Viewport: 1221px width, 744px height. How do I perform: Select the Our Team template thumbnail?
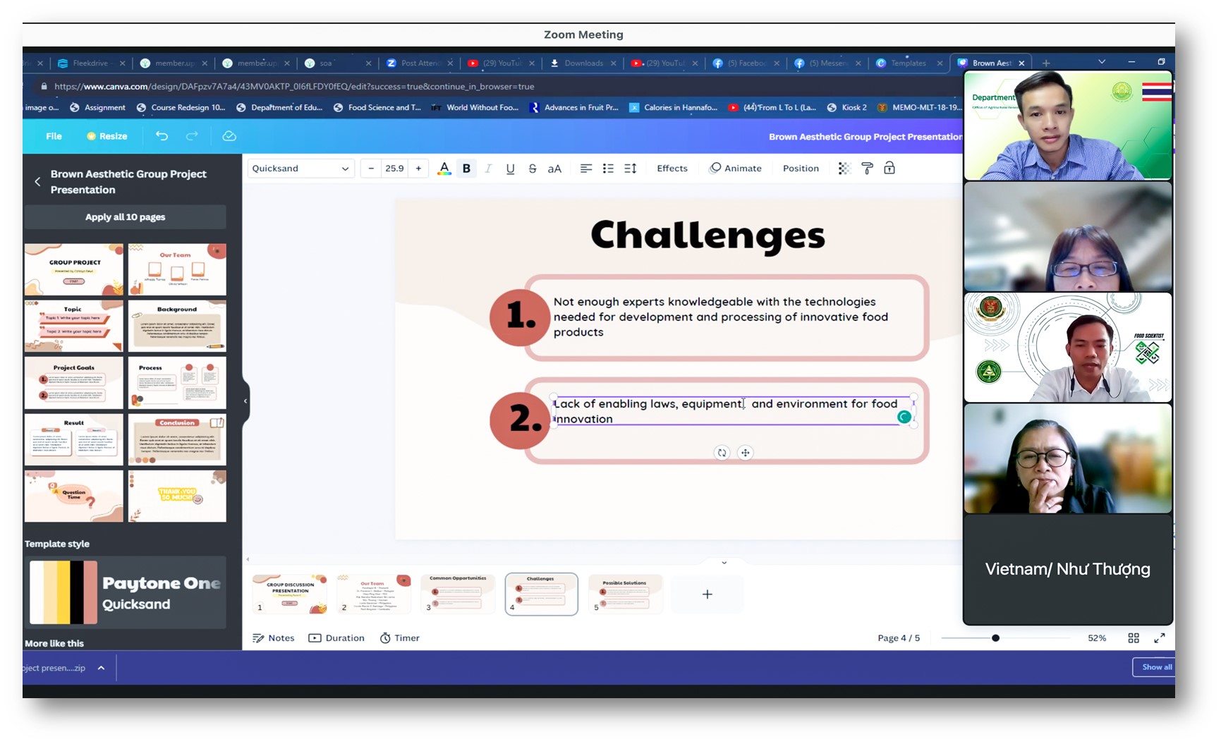pos(177,269)
